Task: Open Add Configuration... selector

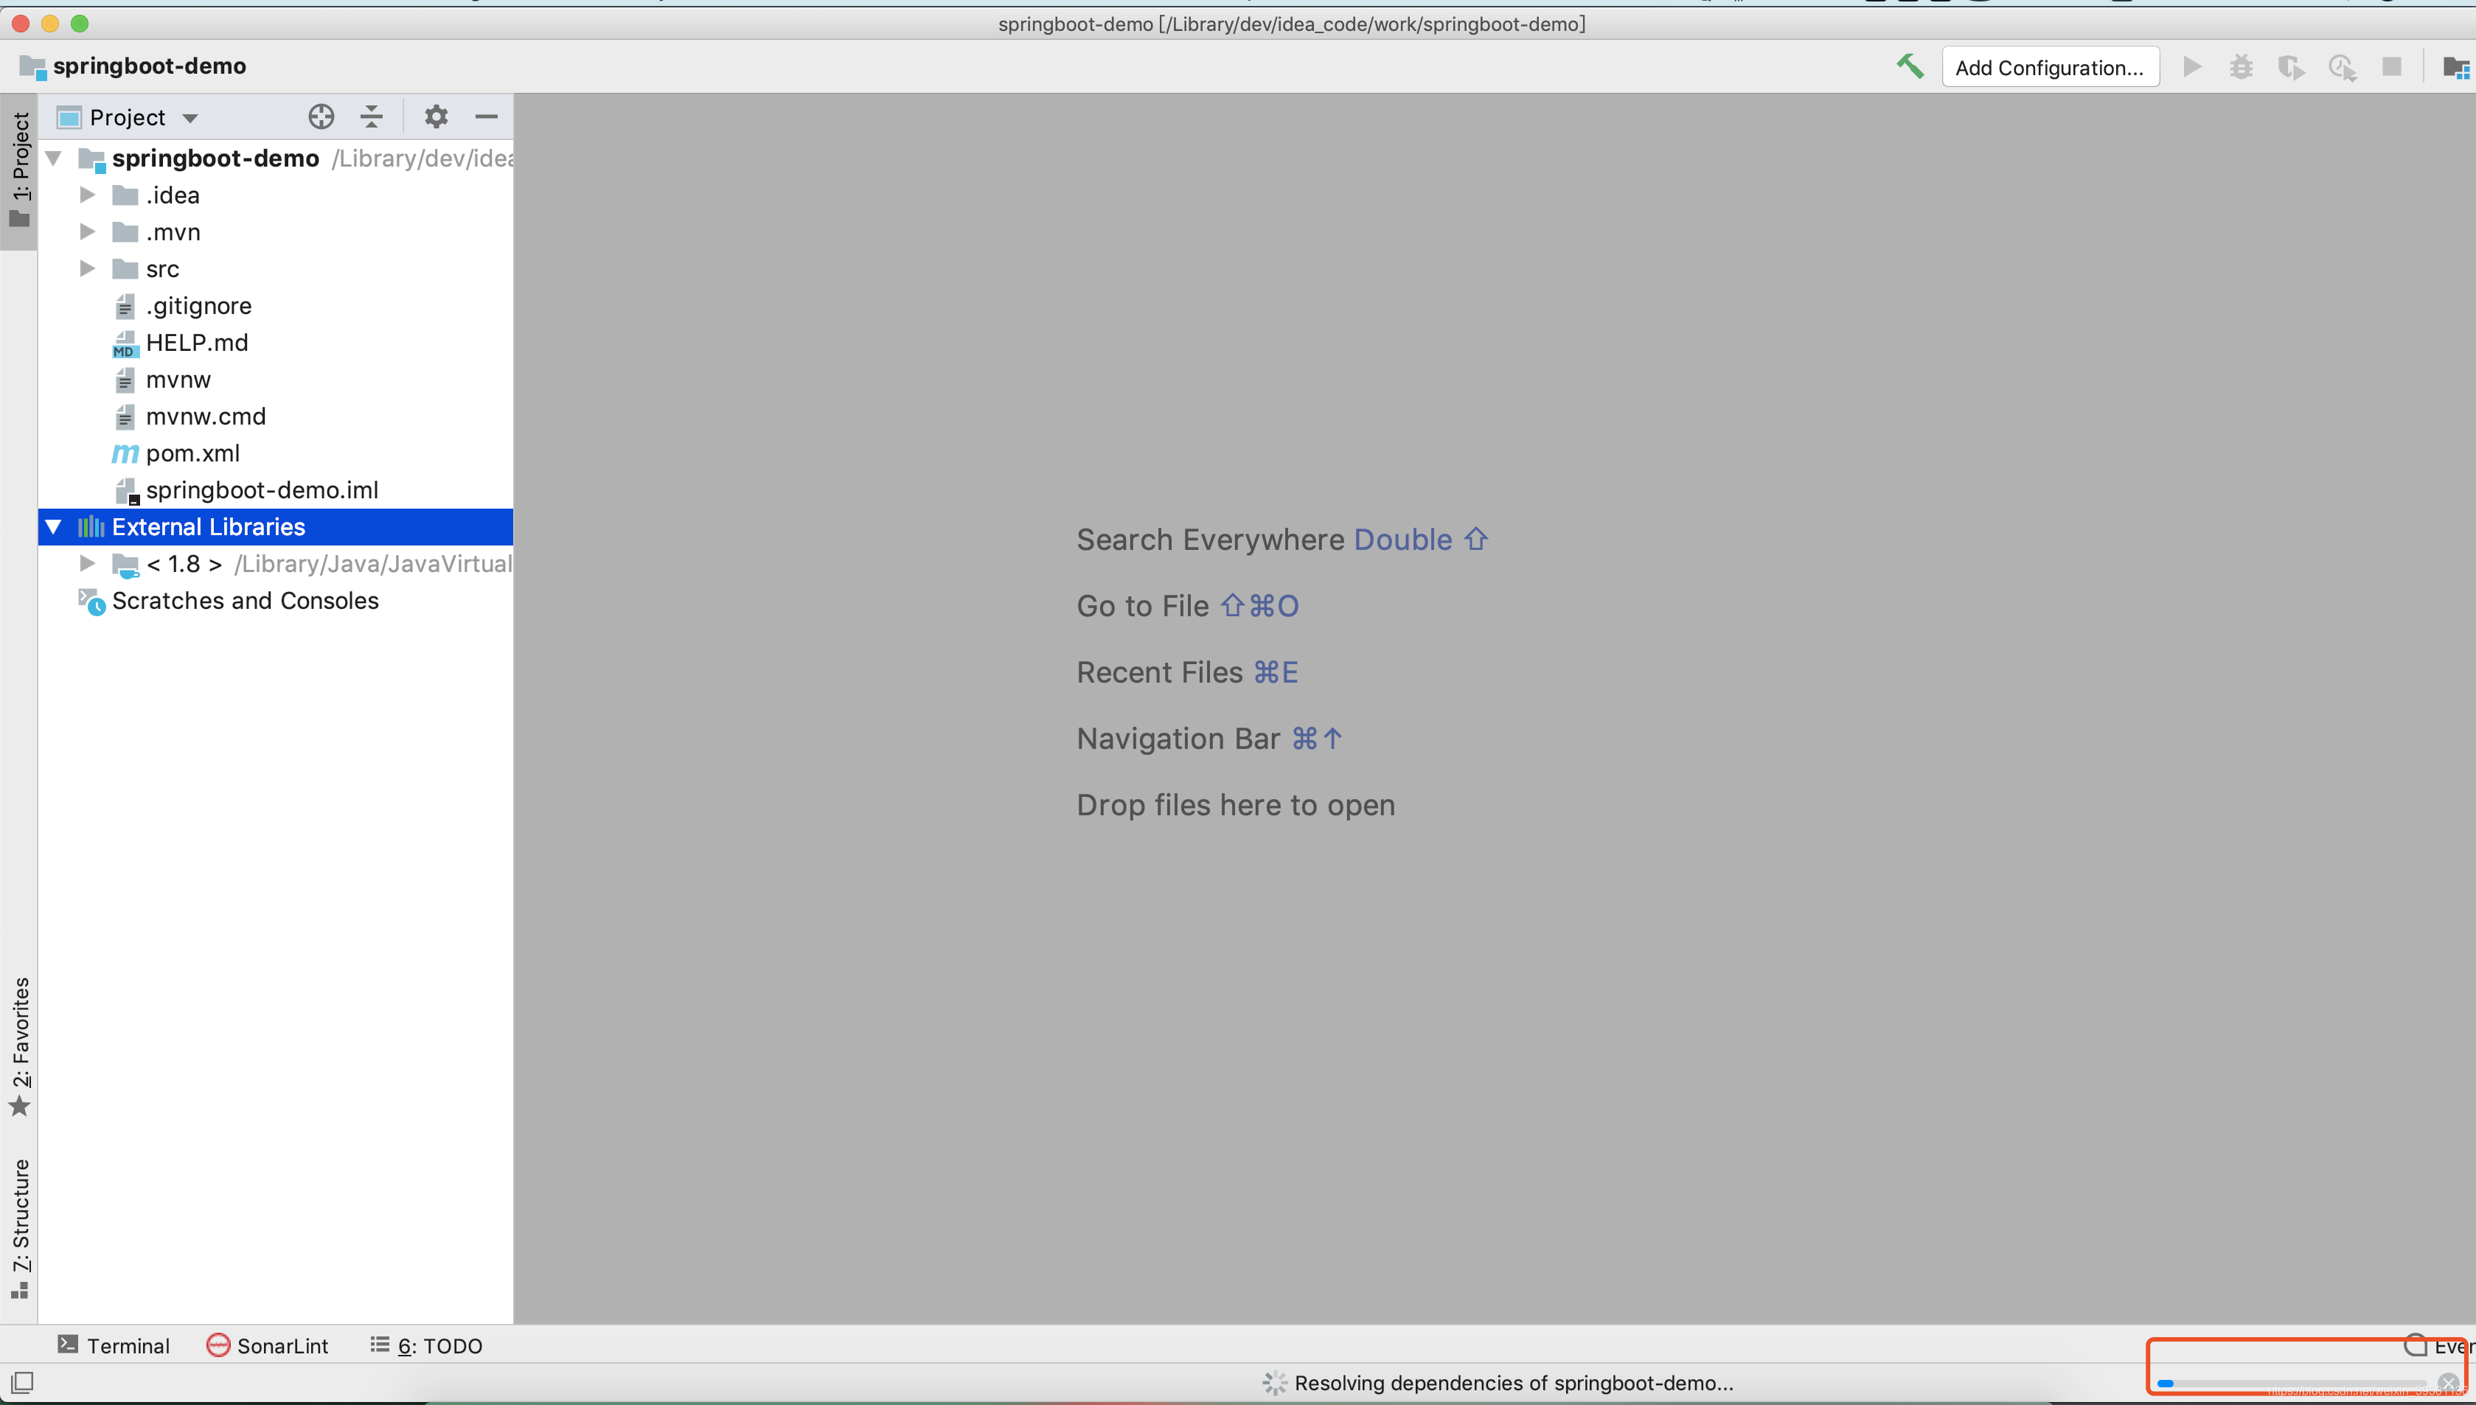Action: point(2050,68)
